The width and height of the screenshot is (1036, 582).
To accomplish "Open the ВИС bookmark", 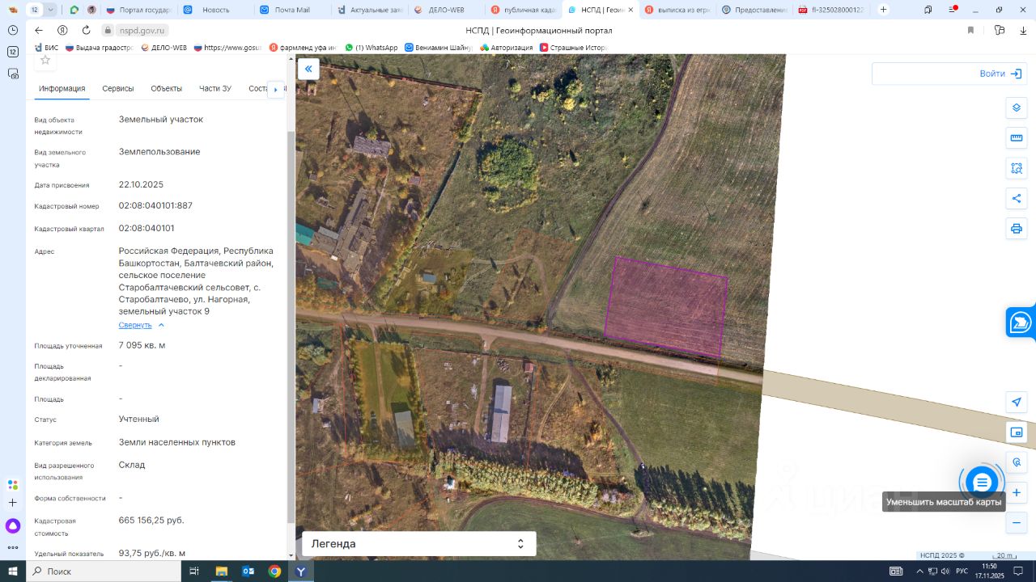I will coord(46,48).
